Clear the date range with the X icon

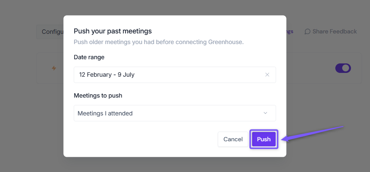click(x=267, y=75)
